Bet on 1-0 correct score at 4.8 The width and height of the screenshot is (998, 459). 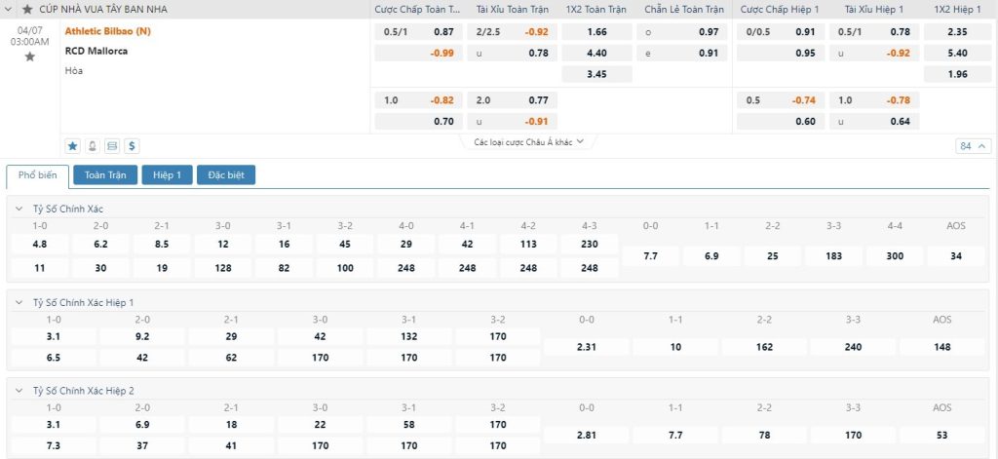tap(40, 244)
